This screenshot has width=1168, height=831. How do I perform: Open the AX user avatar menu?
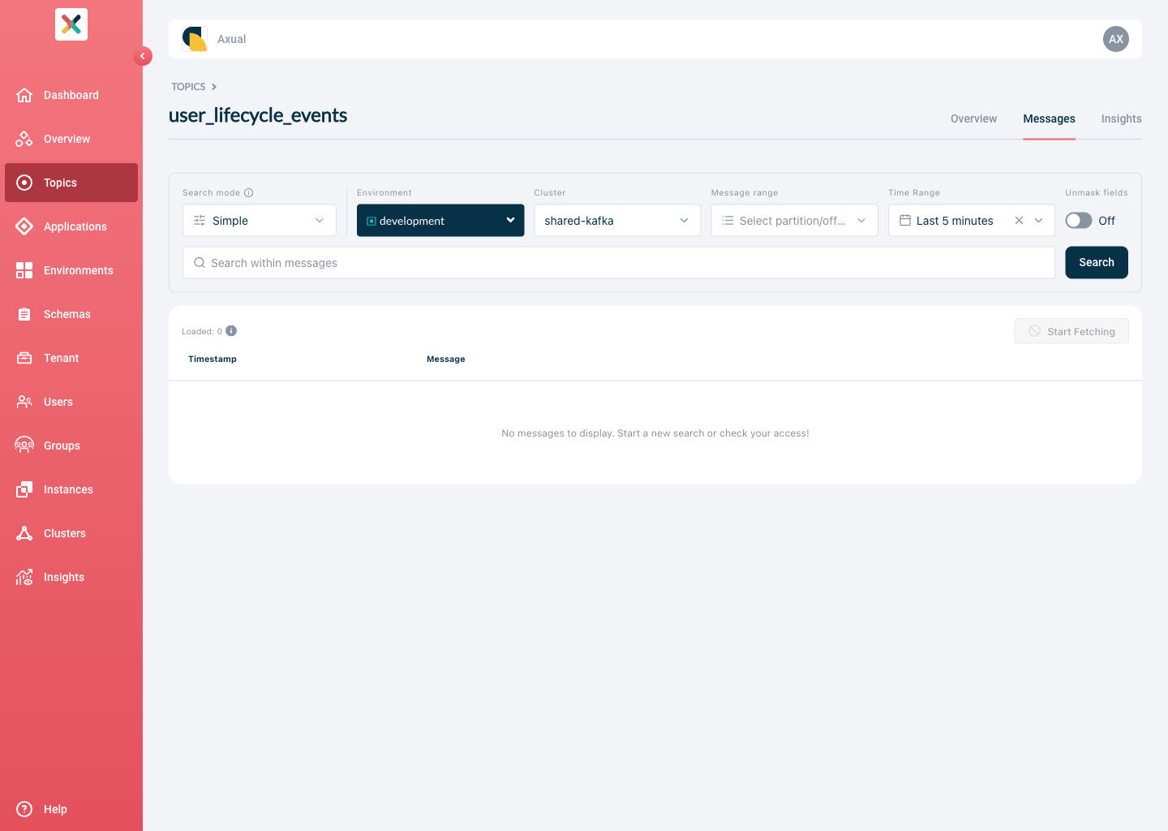click(x=1116, y=39)
